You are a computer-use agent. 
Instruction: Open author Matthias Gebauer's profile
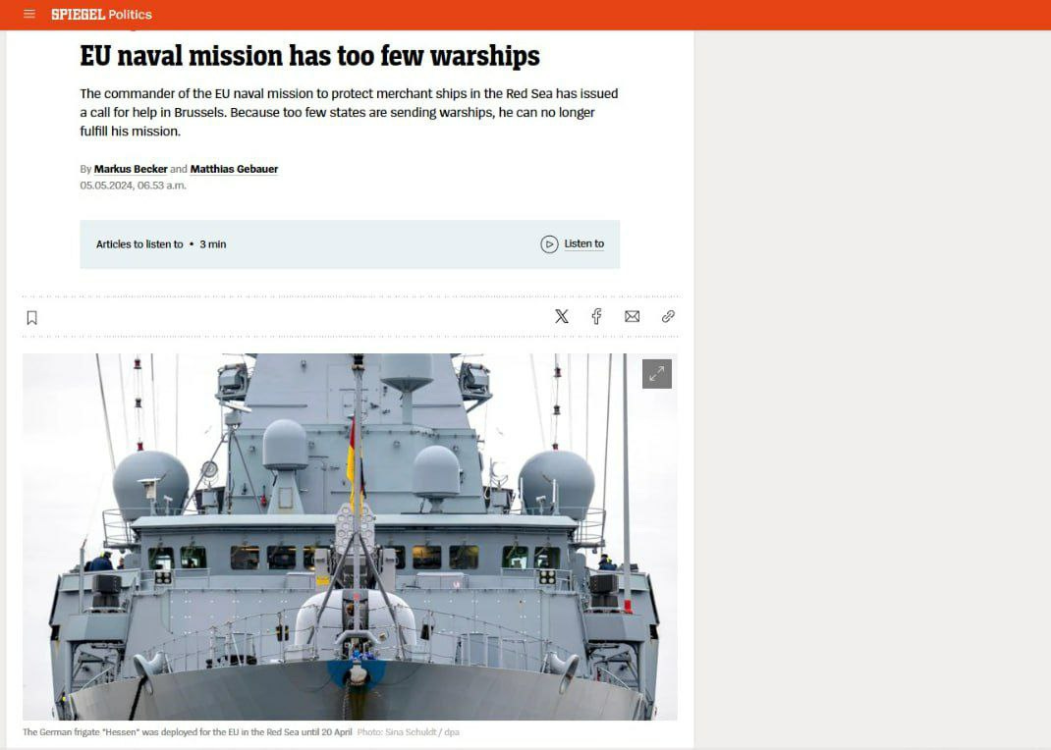(234, 169)
